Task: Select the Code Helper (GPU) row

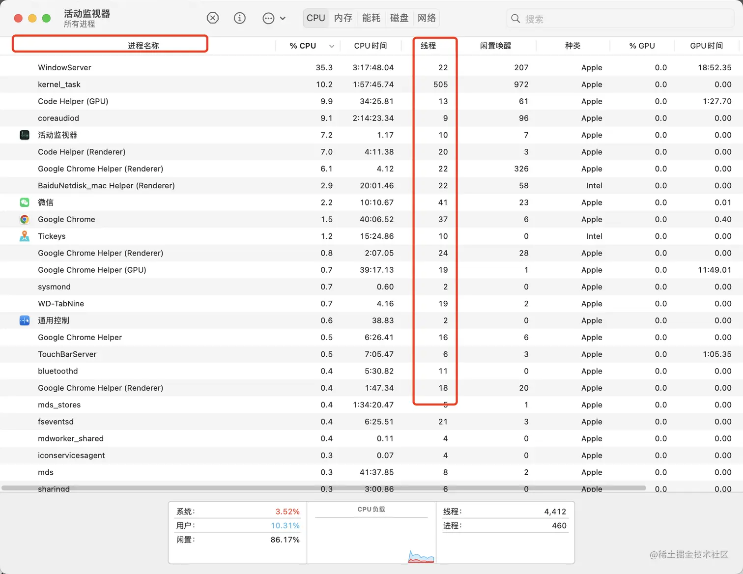Action: click(371, 101)
